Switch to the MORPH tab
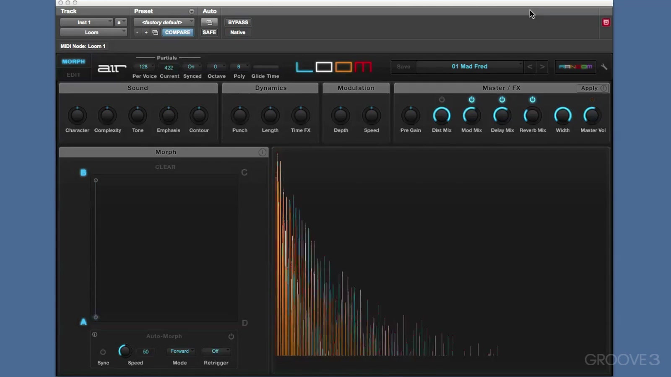671x377 pixels. pos(73,61)
